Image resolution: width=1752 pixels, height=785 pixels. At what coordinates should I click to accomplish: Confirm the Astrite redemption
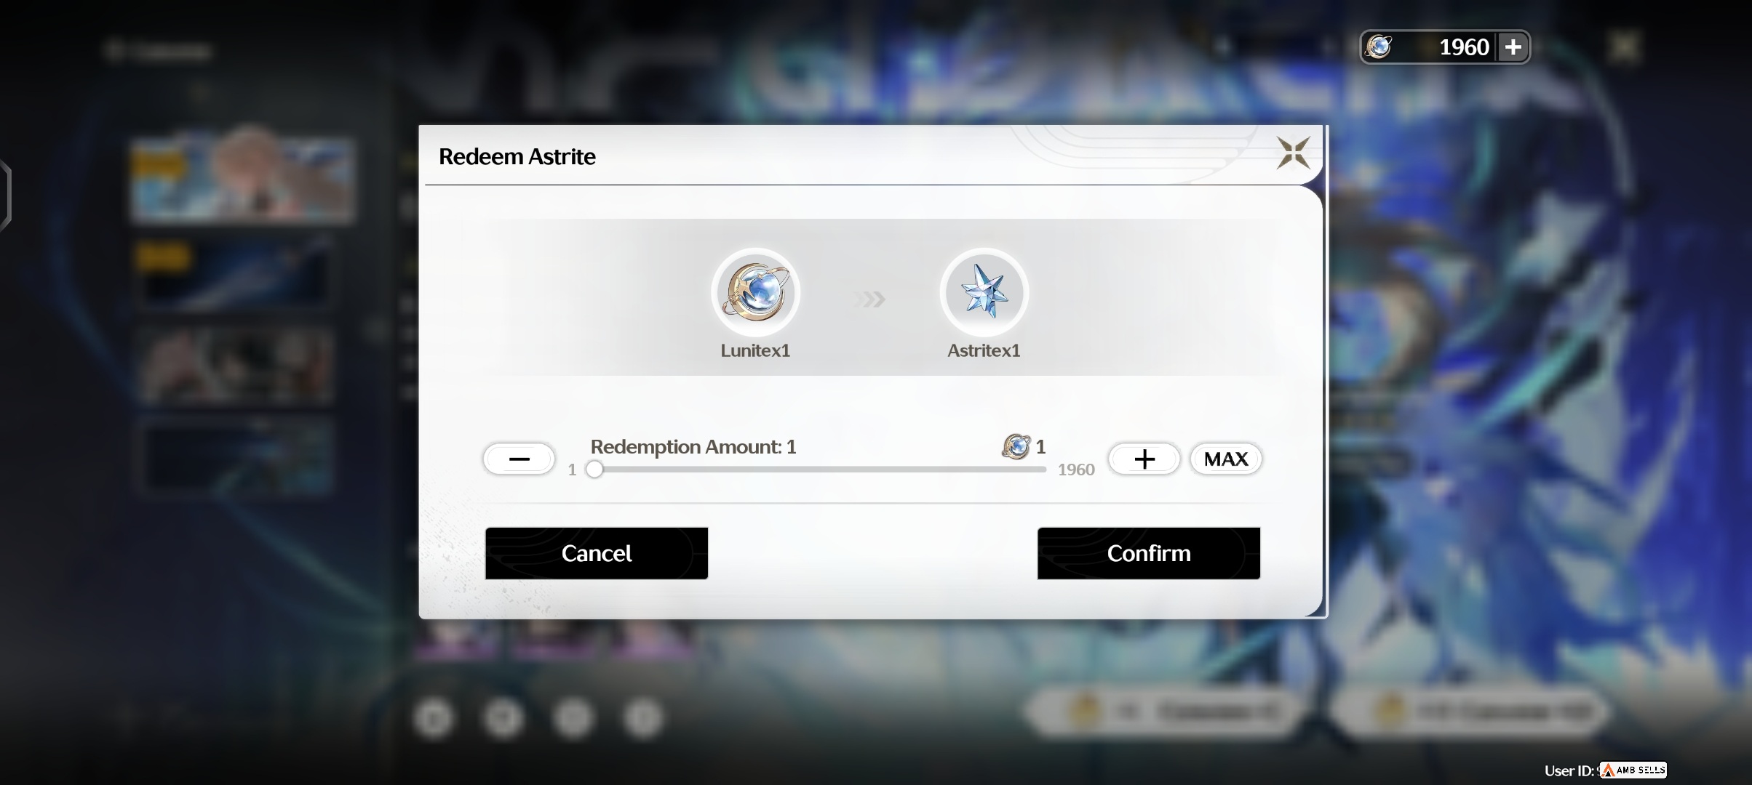pos(1149,553)
